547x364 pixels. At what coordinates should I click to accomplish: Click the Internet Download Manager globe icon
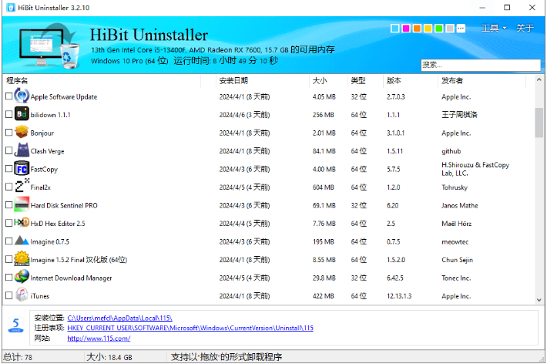click(x=22, y=277)
